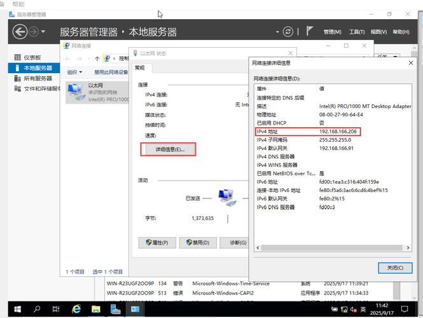The height and width of the screenshot is (318, 423).
Task: Click the 值 column header
Action: (364, 88)
